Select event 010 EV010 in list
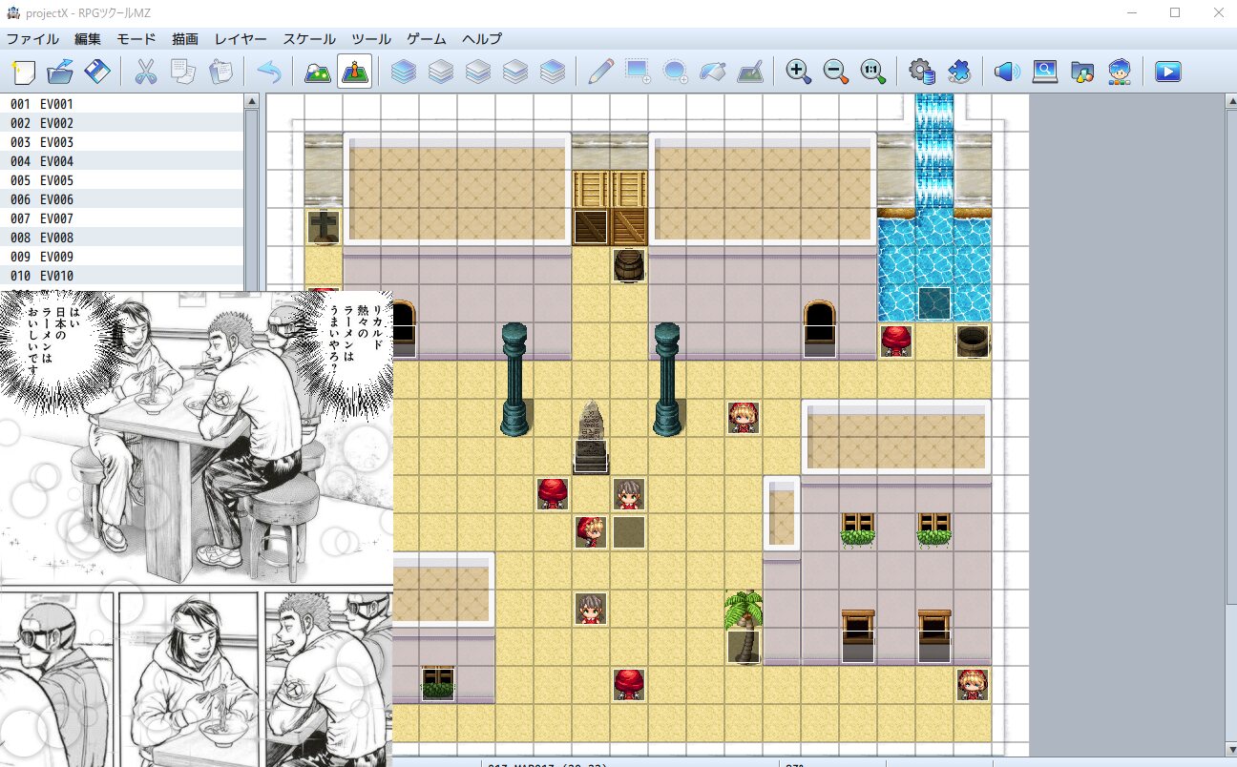This screenshot has width=1237, height=767. 122,276
